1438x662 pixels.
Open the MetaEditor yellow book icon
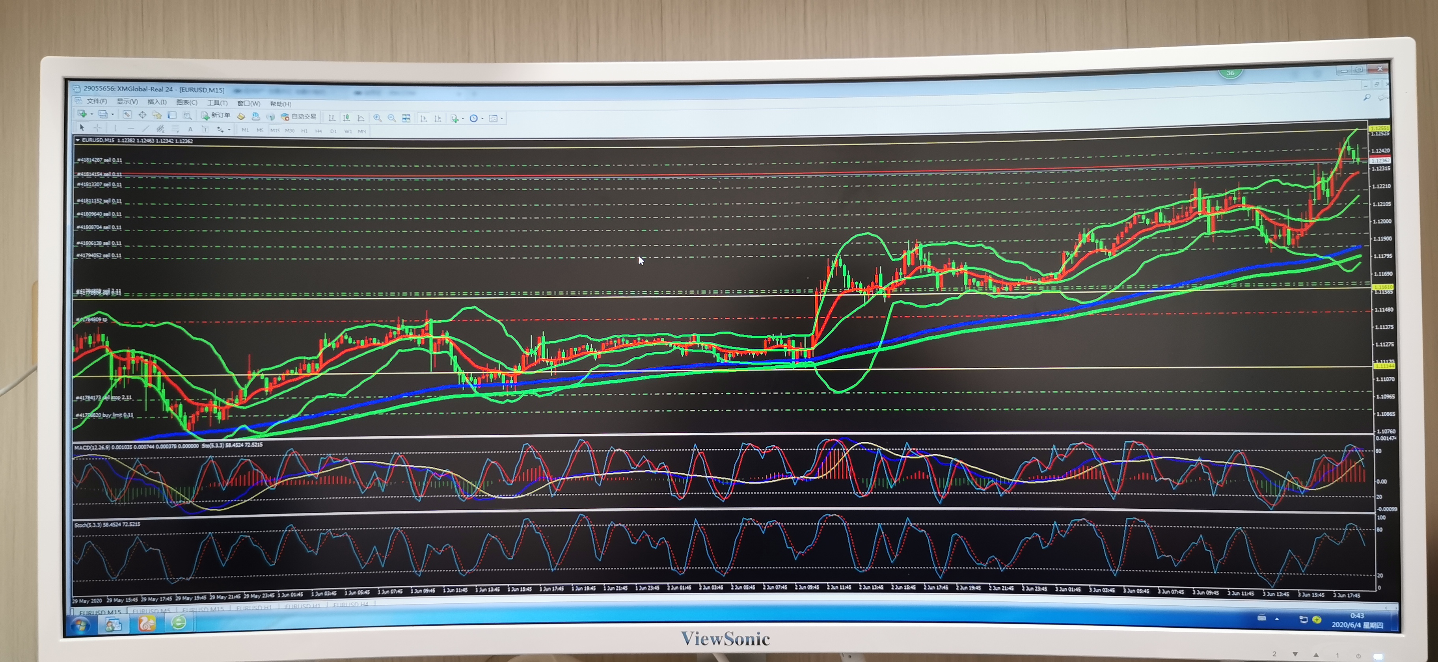click(x=241, y=117)
